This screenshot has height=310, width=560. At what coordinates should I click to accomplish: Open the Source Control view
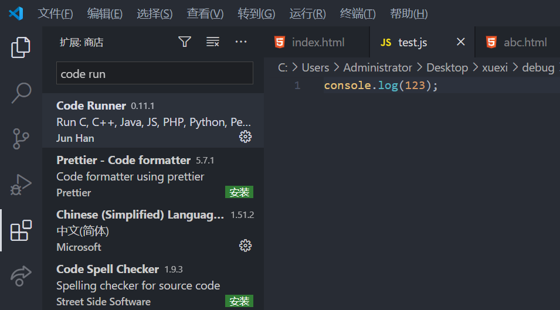click(x=21, y=139)
